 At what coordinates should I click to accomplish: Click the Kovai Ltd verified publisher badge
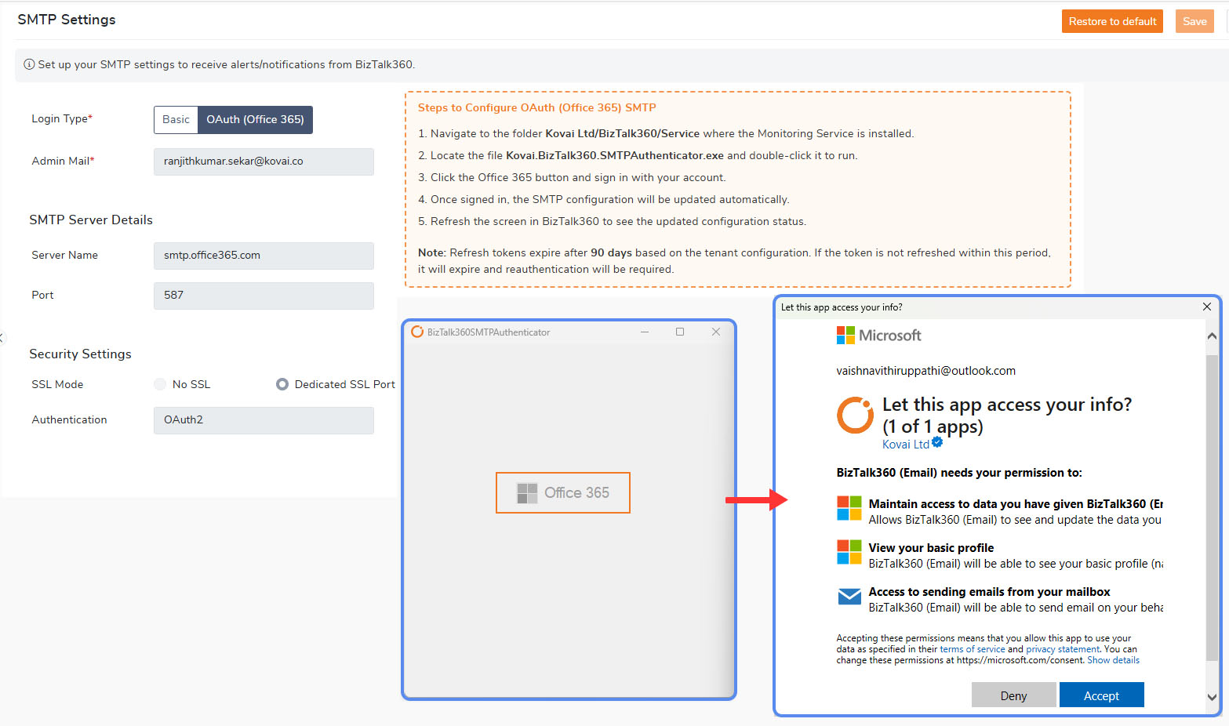click(937, 443)
